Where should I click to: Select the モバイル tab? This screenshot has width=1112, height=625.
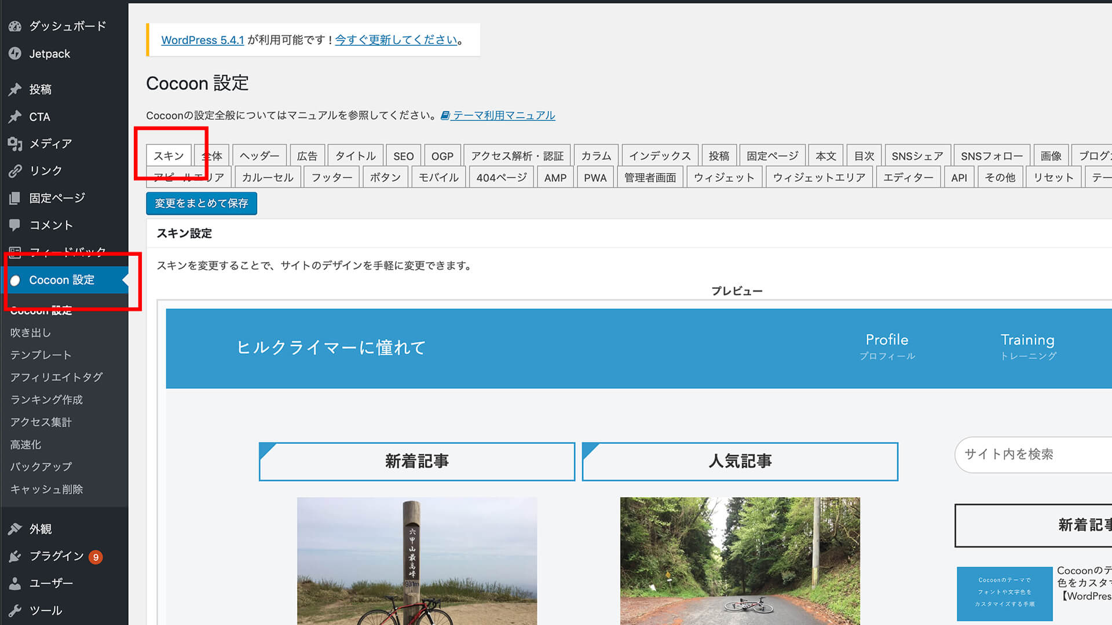[438, 178]
